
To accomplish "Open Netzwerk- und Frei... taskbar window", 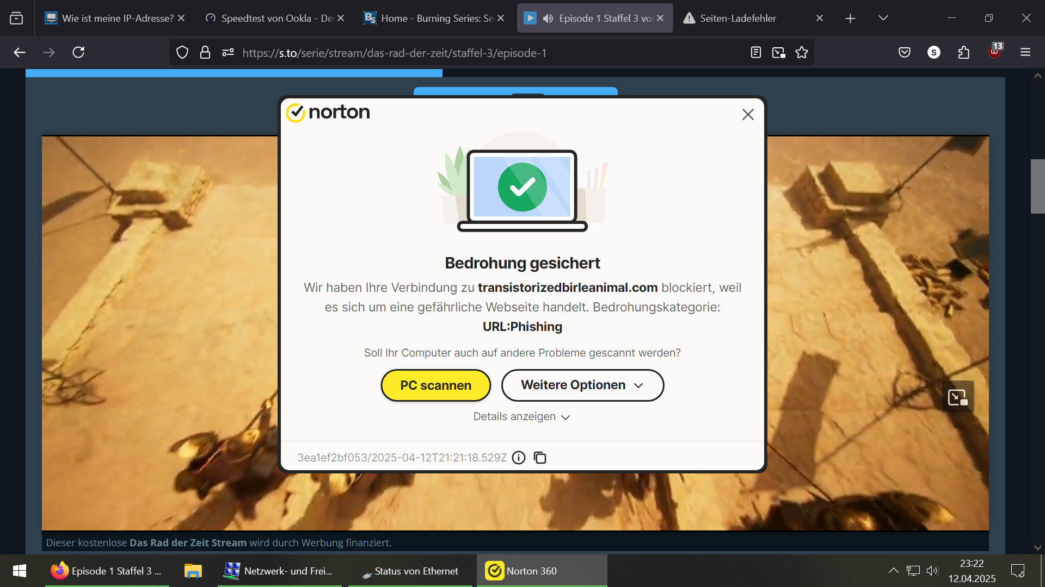I will (x=279, y=571).
